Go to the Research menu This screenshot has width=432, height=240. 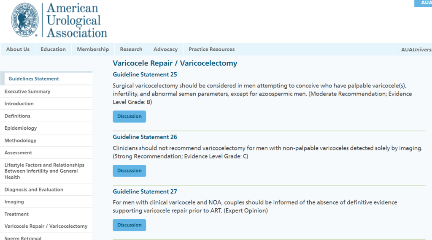[x=131, y=49]
